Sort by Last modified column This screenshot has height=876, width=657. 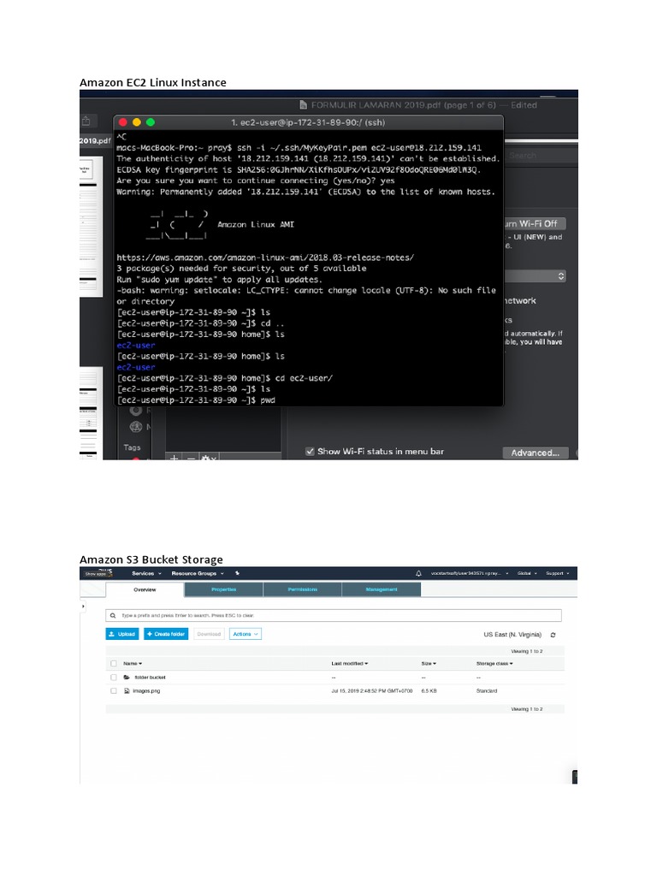point(350,664)
